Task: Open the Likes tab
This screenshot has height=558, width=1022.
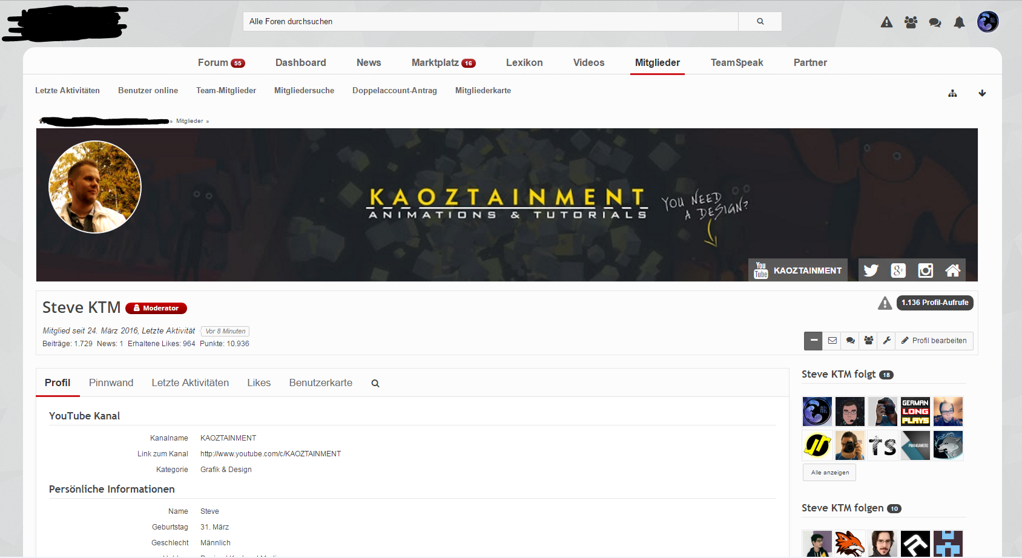Action: [x=259, y=382]
